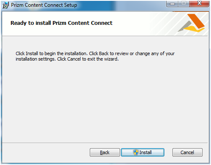Click the installer icon in the title bar
Image resolution: width=211 pixels, height=165 pixels.
click(5, 5)
